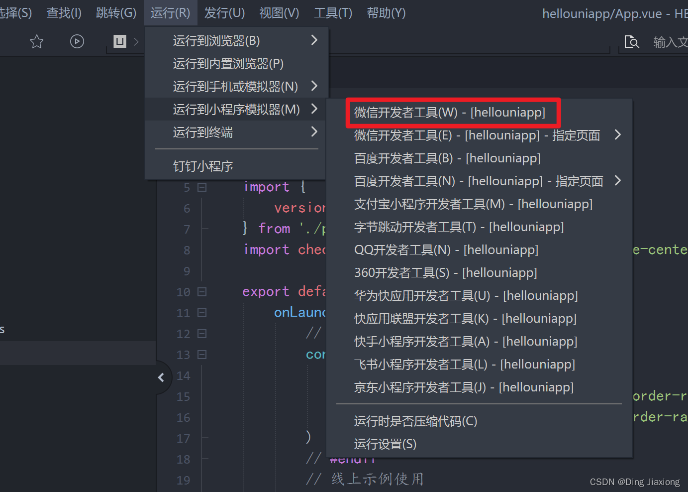Click line number 16 in gutter
688x492 pixels.
[183, 418]
